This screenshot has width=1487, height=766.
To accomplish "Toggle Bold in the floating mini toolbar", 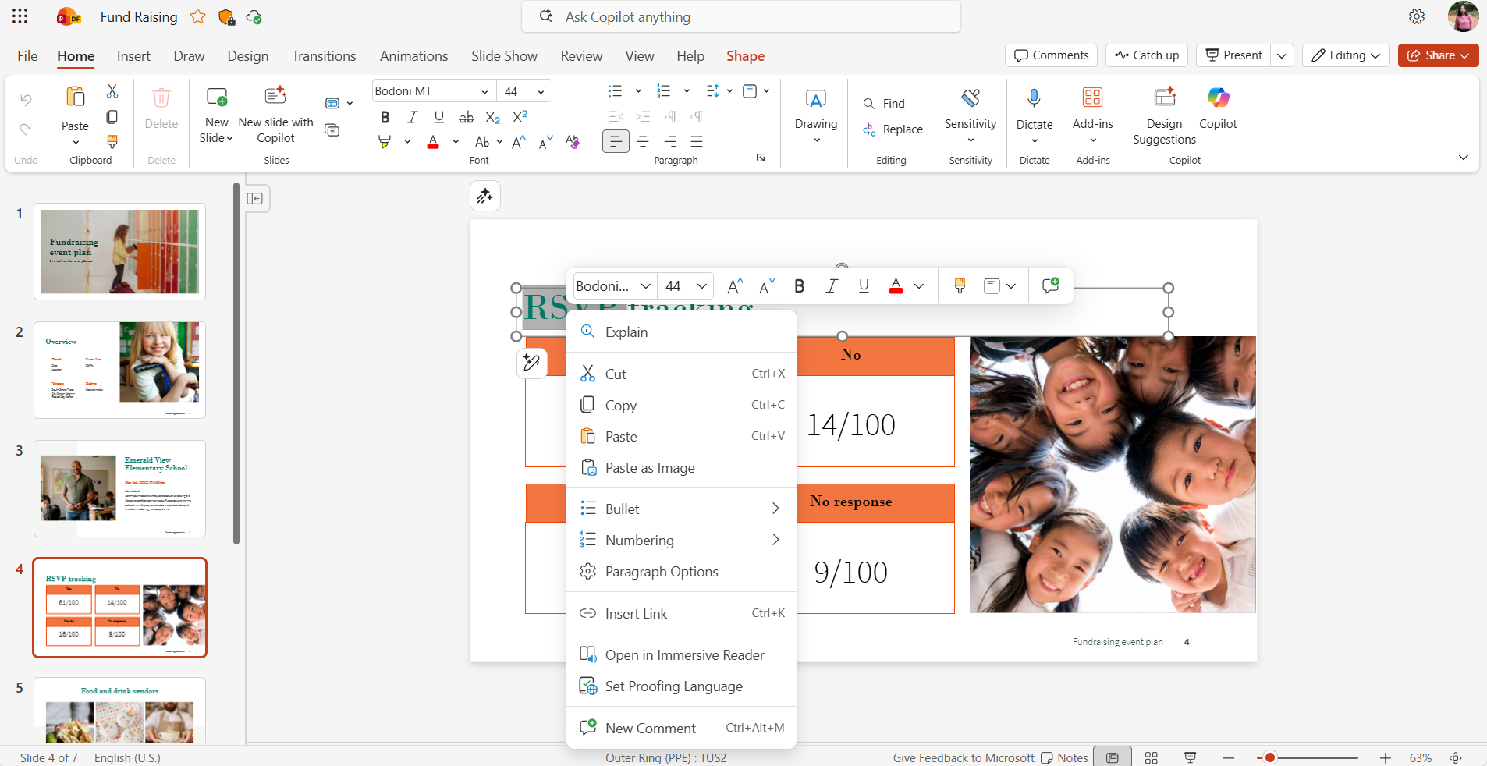I will coord(799,286).
